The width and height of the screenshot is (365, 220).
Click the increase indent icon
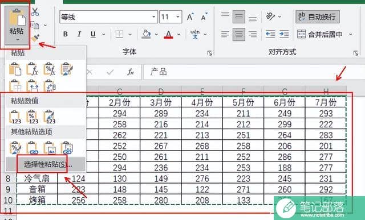pos(284,34)
